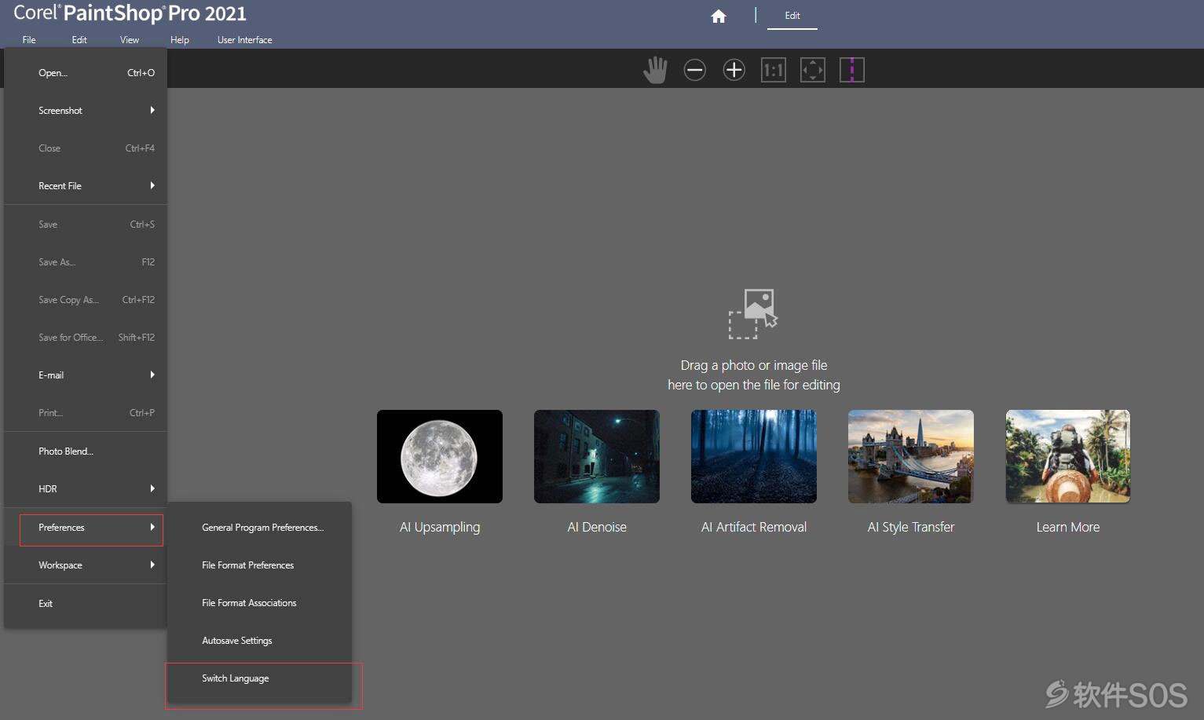Viewport: 1204px width, 720px height.
Task: Switch to the Edit tab
Action: pyautogui.click(x=792, y=16)
